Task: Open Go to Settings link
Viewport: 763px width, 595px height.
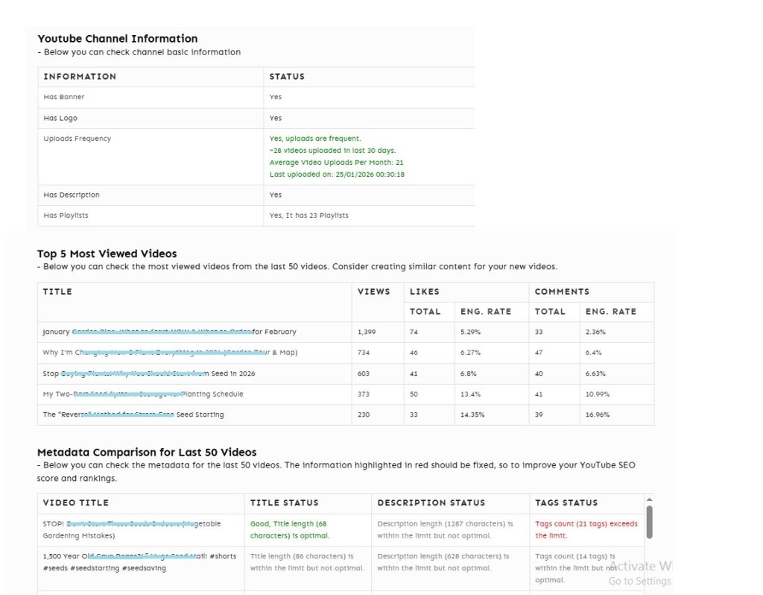Action: coord(639,581)
